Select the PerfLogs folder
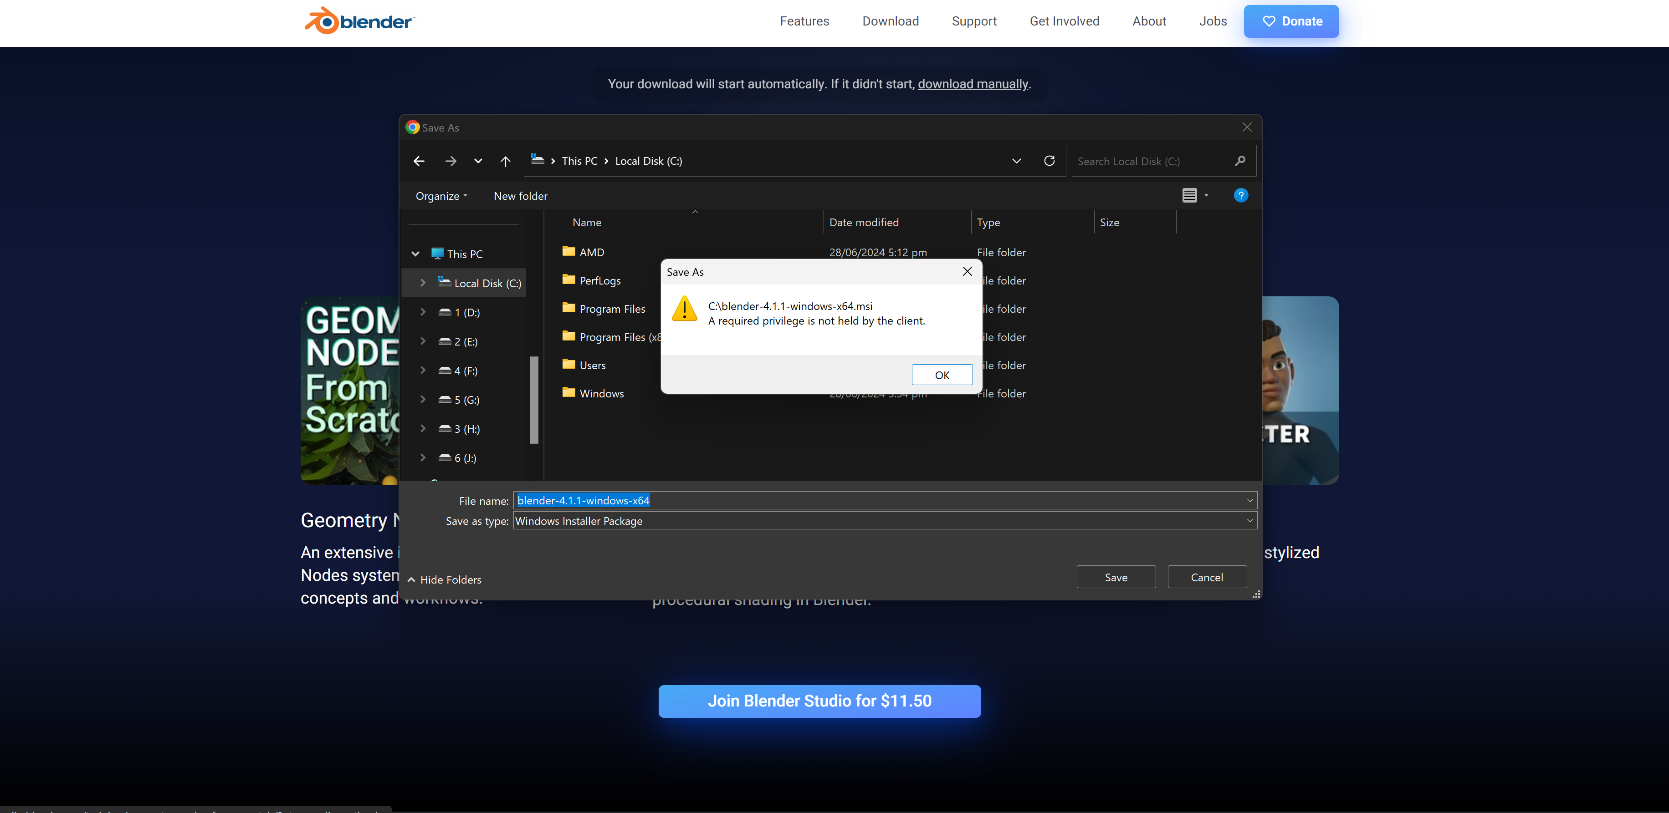The width and height of the screenshot is (1669, 813). click(x=592, y=280)
